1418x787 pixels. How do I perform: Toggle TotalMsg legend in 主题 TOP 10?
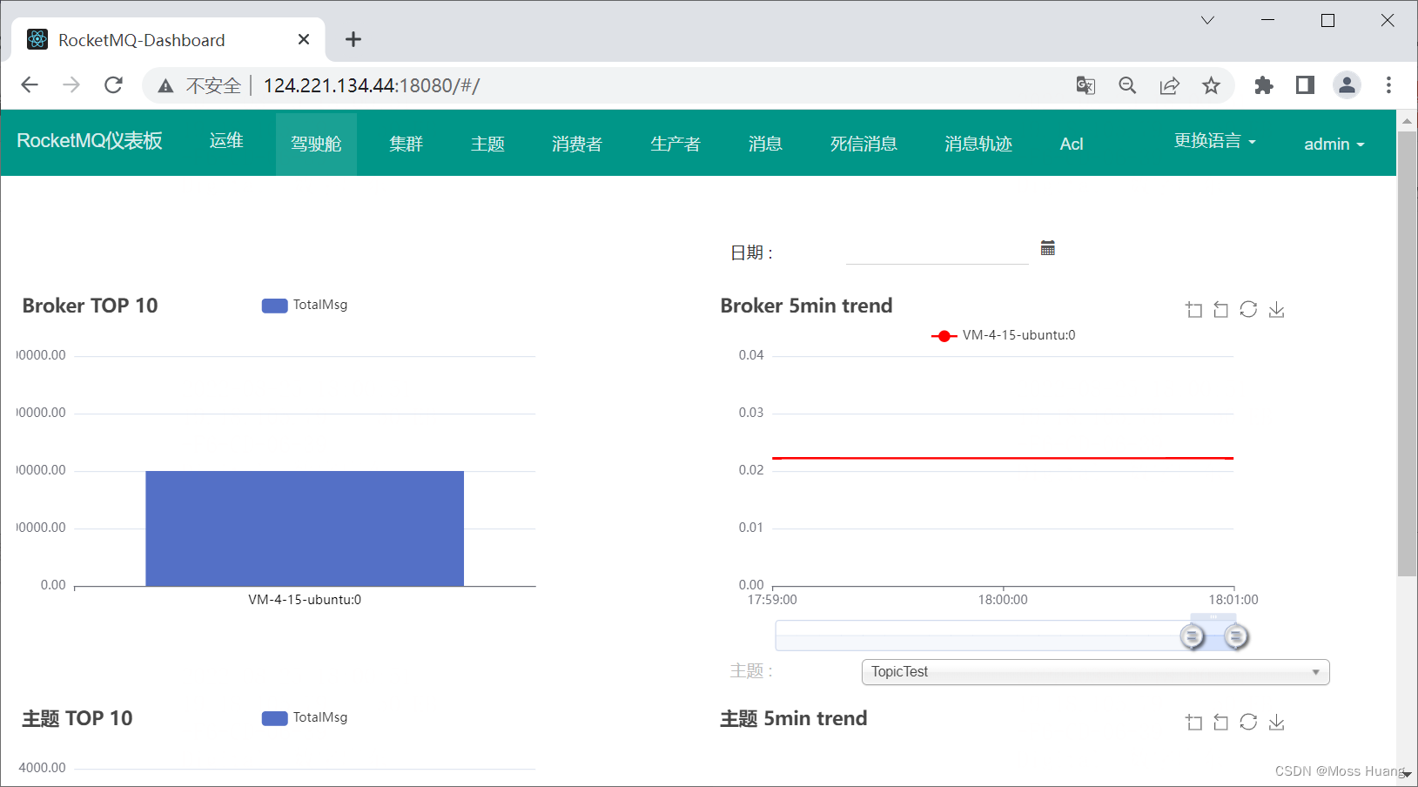coord(305,717)
